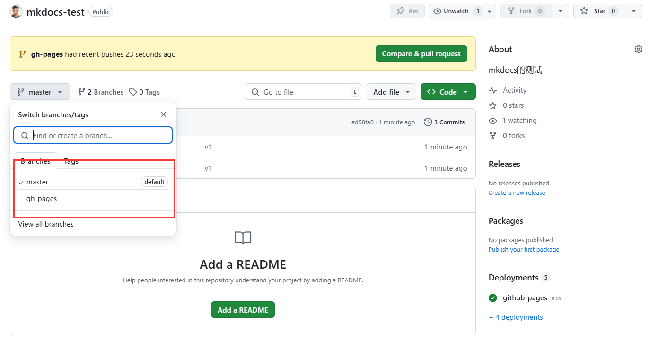Viewport: 649px width, 341px height.
Task: Click the fork icon beside 0 forks
Action: pyautogui.click(x=493, y=136)
